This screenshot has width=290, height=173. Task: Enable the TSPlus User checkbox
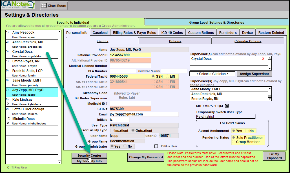(x=156, y=146)
